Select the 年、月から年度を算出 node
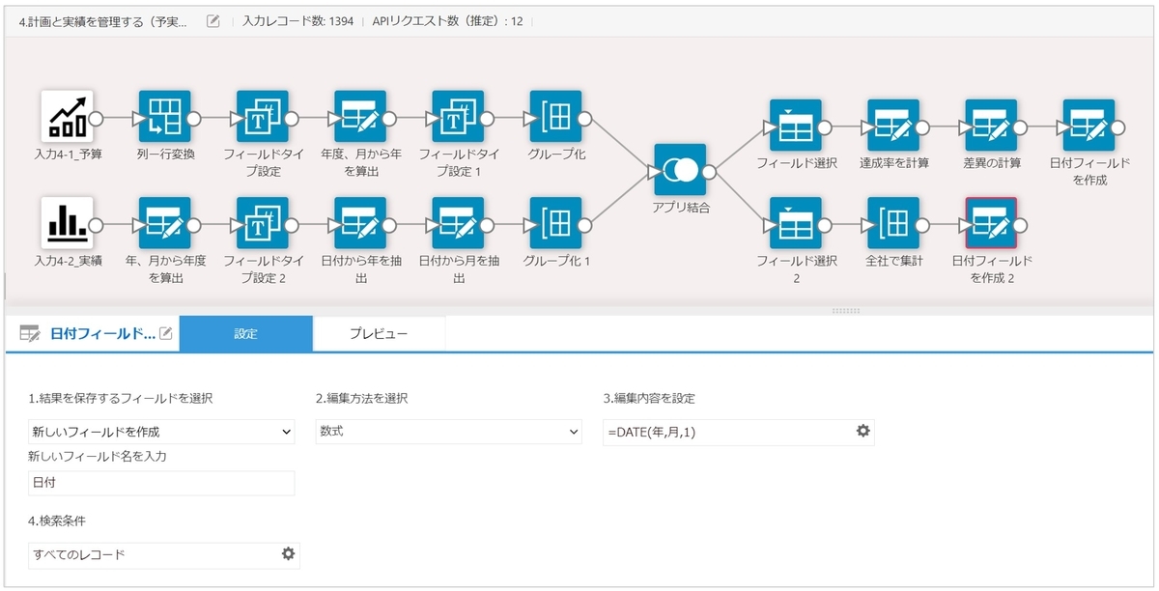The width and height of the screenshot is (1159, 591). pos(164,222)
